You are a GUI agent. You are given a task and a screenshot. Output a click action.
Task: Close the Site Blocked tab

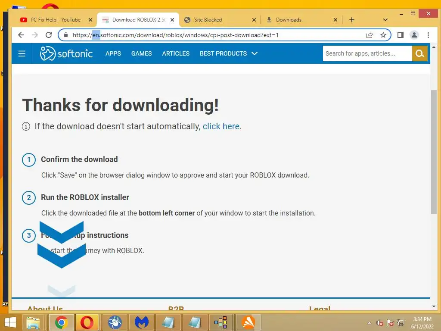(254, 20)
